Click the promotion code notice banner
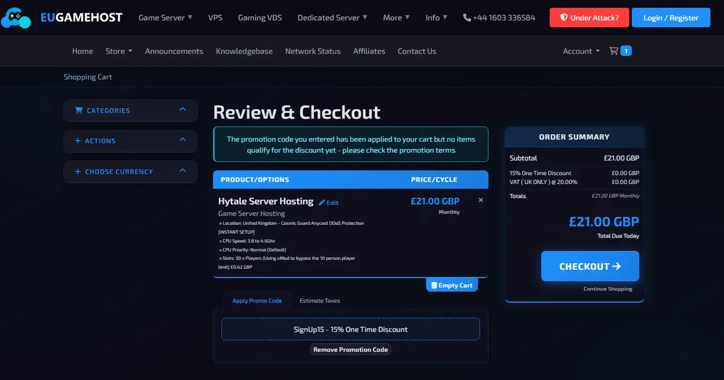The width and height of the screenshot is (724, 380). pyautogui.click(x=351, y=144)
